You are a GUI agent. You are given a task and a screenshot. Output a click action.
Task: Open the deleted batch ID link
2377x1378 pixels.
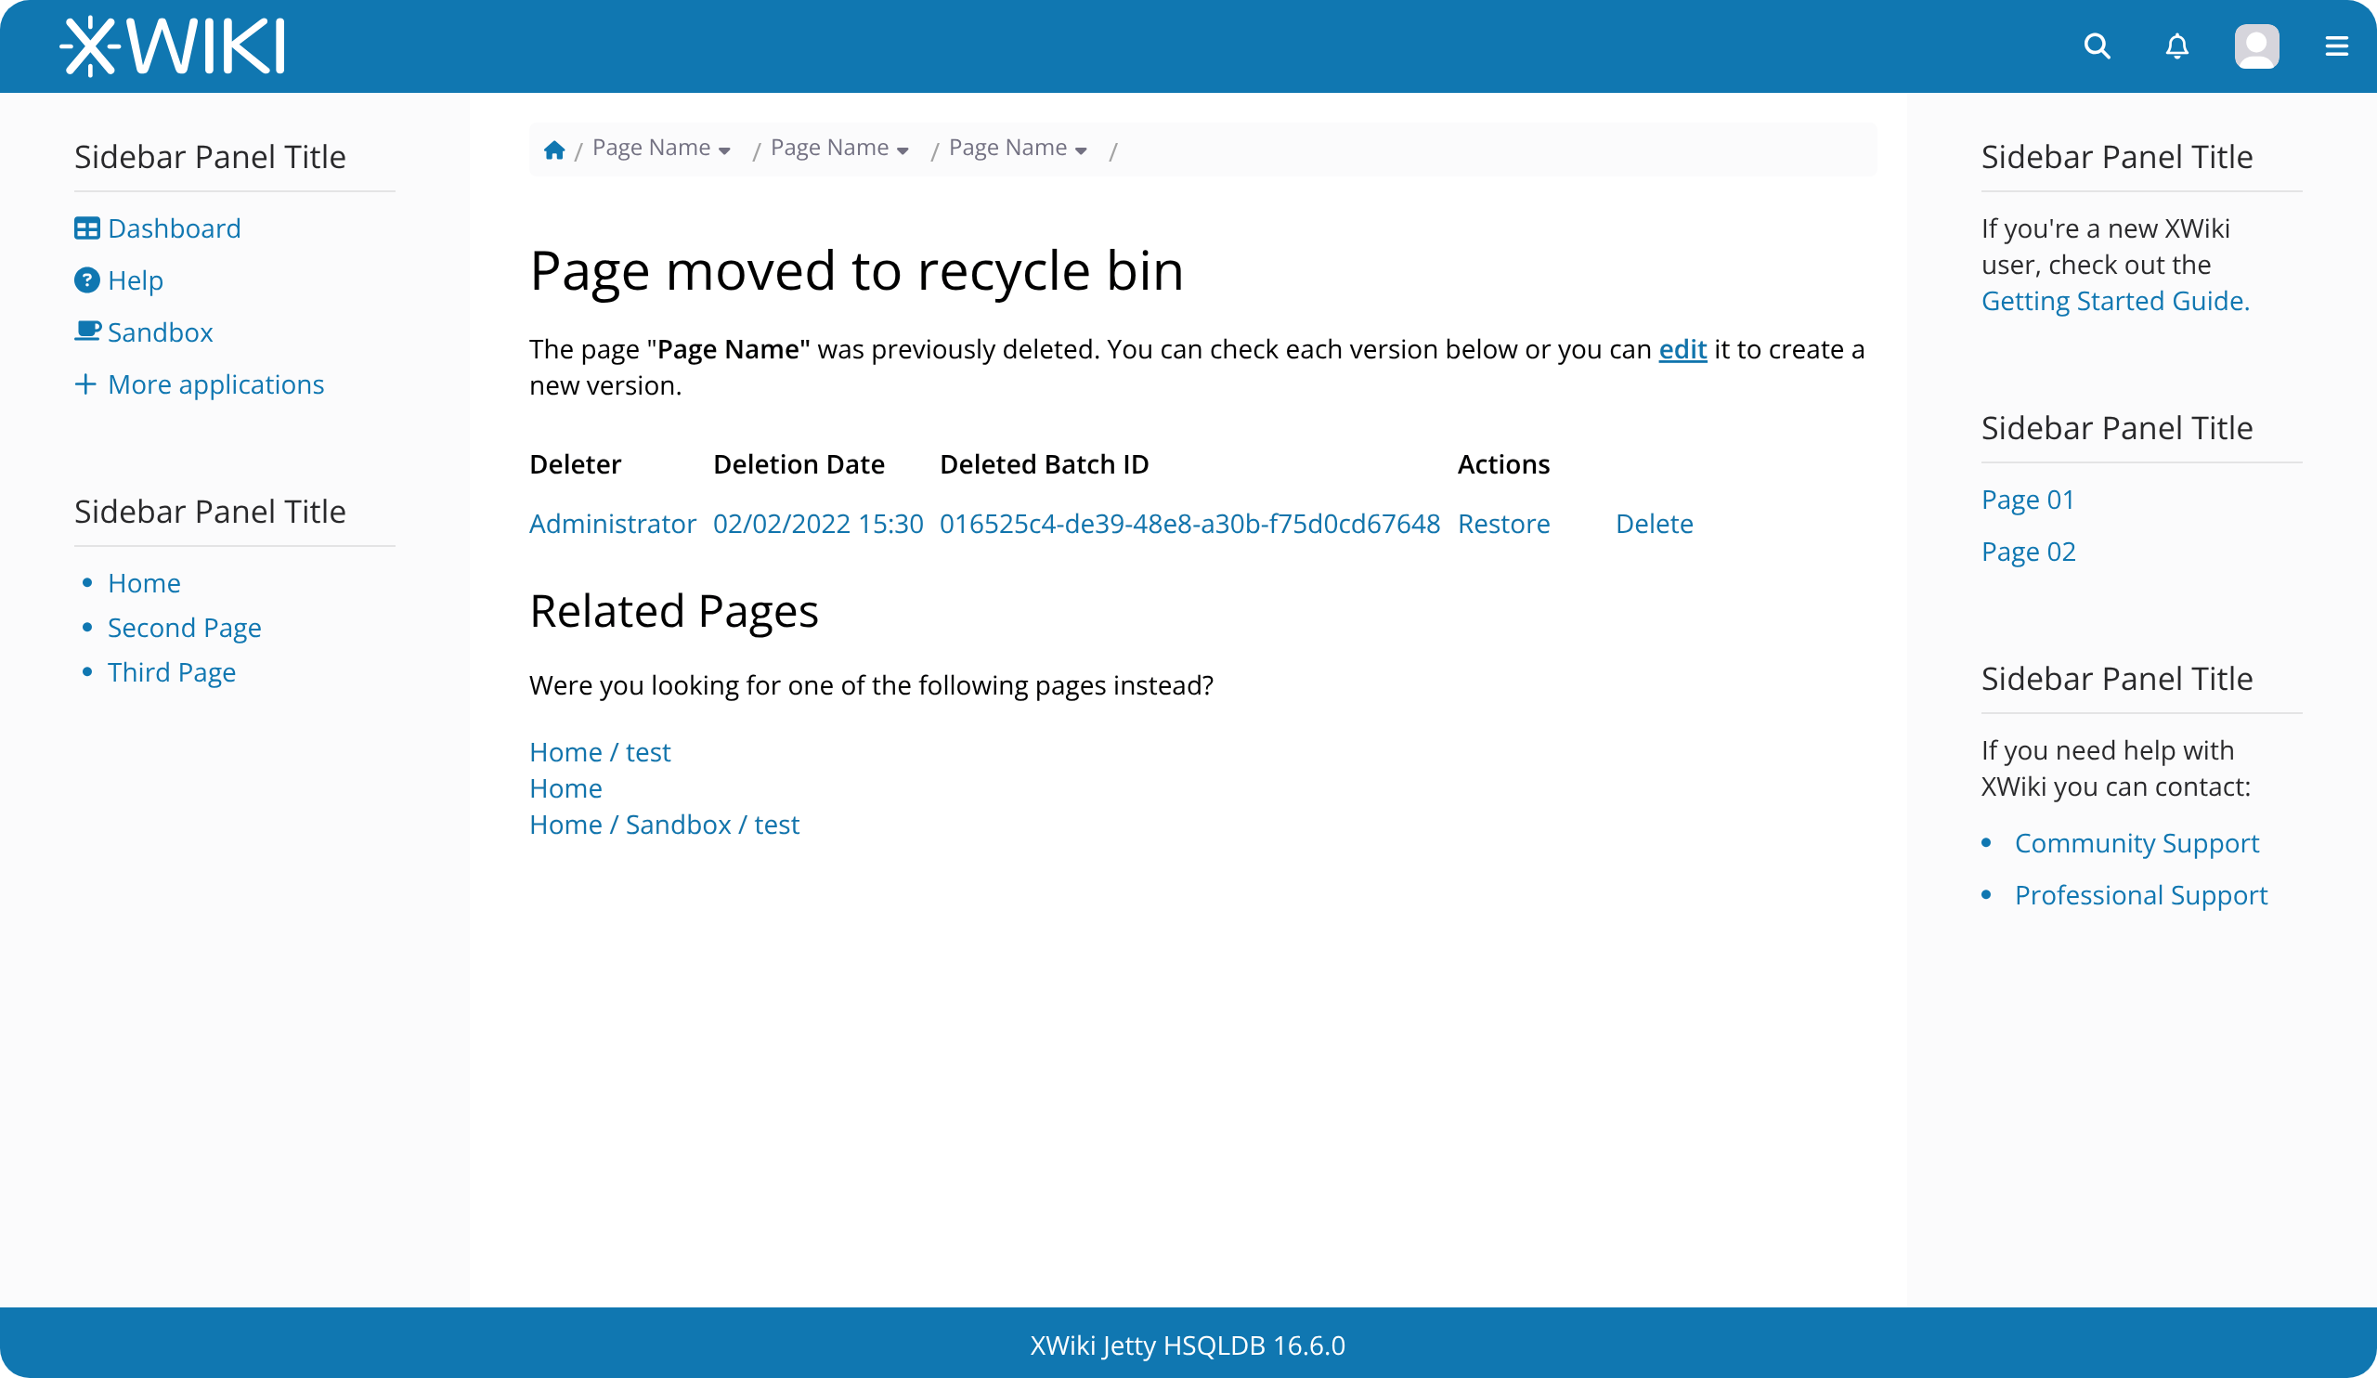coord(1188,524)
